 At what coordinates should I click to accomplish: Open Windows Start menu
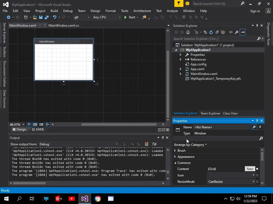pos(6,199)
